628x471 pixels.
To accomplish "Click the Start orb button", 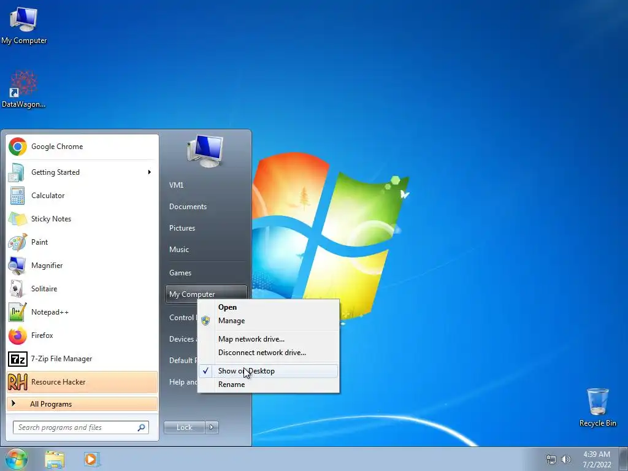I will tap(17, 459).
